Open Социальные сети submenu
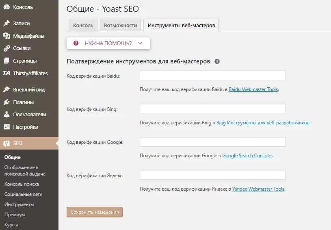Viewport: 331px width, 230px height. coord(23,194)
